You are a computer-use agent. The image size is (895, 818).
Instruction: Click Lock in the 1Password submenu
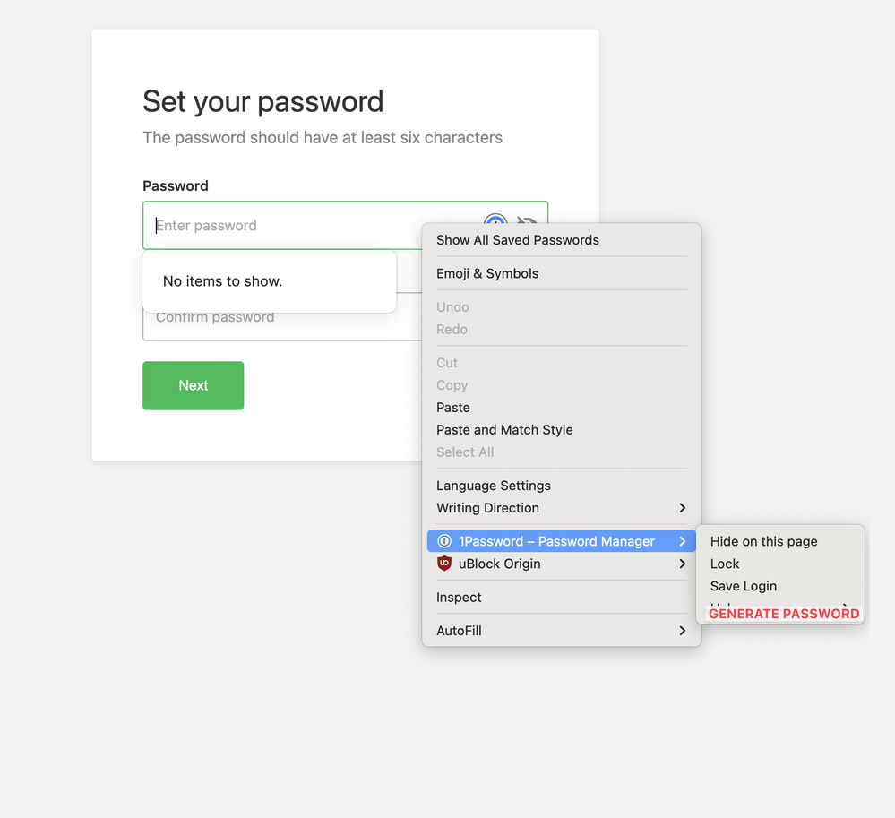[725, 564]
